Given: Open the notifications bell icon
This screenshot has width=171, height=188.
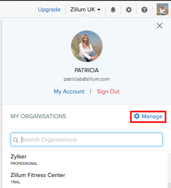Looking at the screenshot, I should pos(113,10).
